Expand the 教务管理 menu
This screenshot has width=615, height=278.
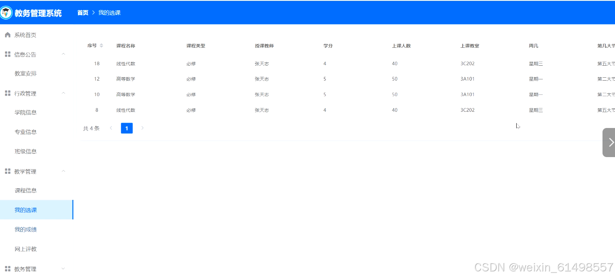click(63, 268)
